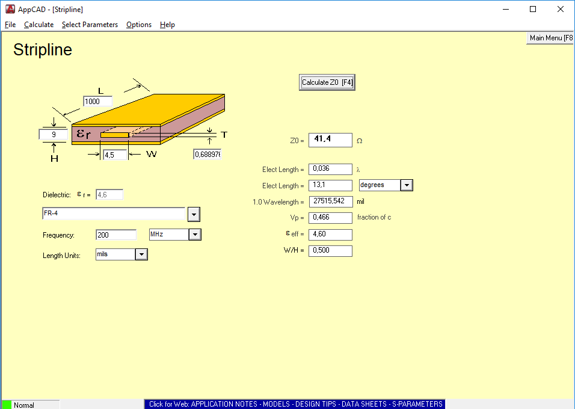Click the AppCAD application icon in title bar
The height and width of the screenshot is (409, 575).
pyautogui.click(x=10, y=9)
